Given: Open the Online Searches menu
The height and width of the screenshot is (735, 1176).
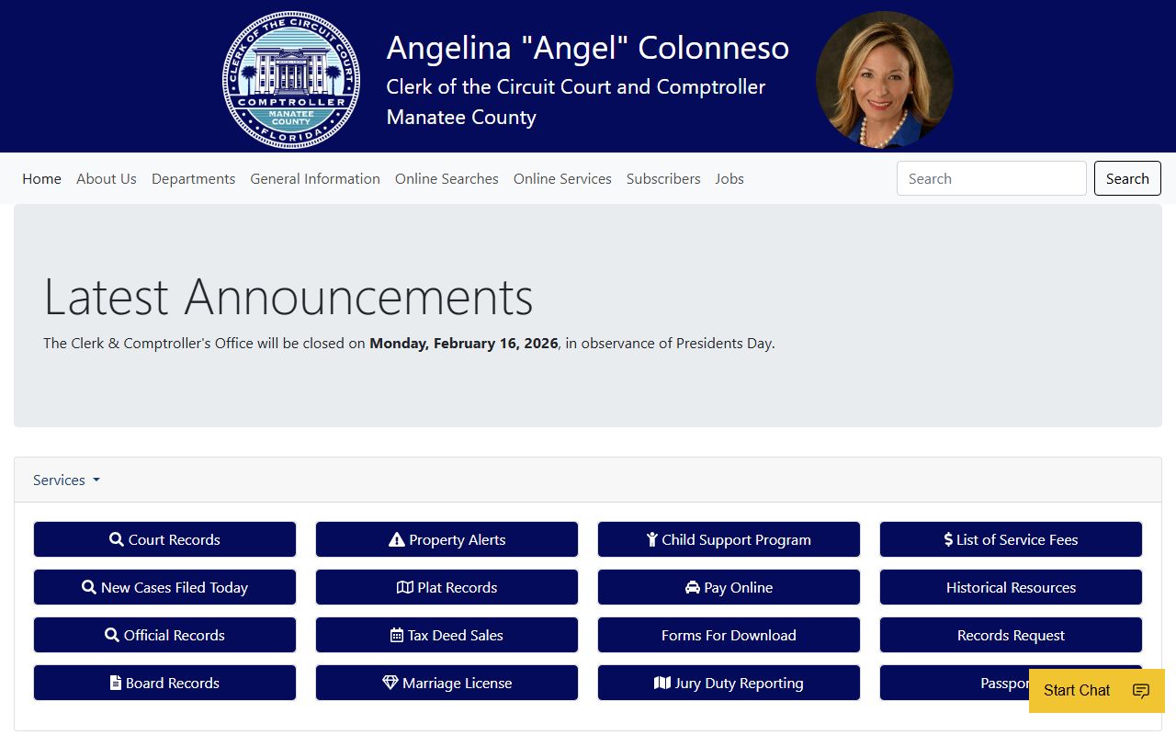Looking at the screenshot, I should click(447, 178).
